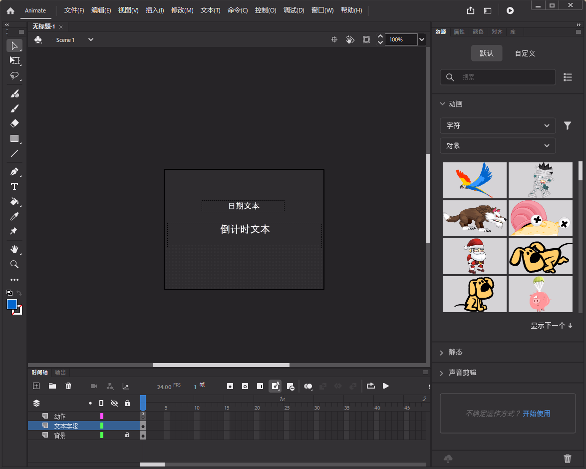Select the Classic Brush tool
This screenshot has width=586, height=469.
click(14, 108)
